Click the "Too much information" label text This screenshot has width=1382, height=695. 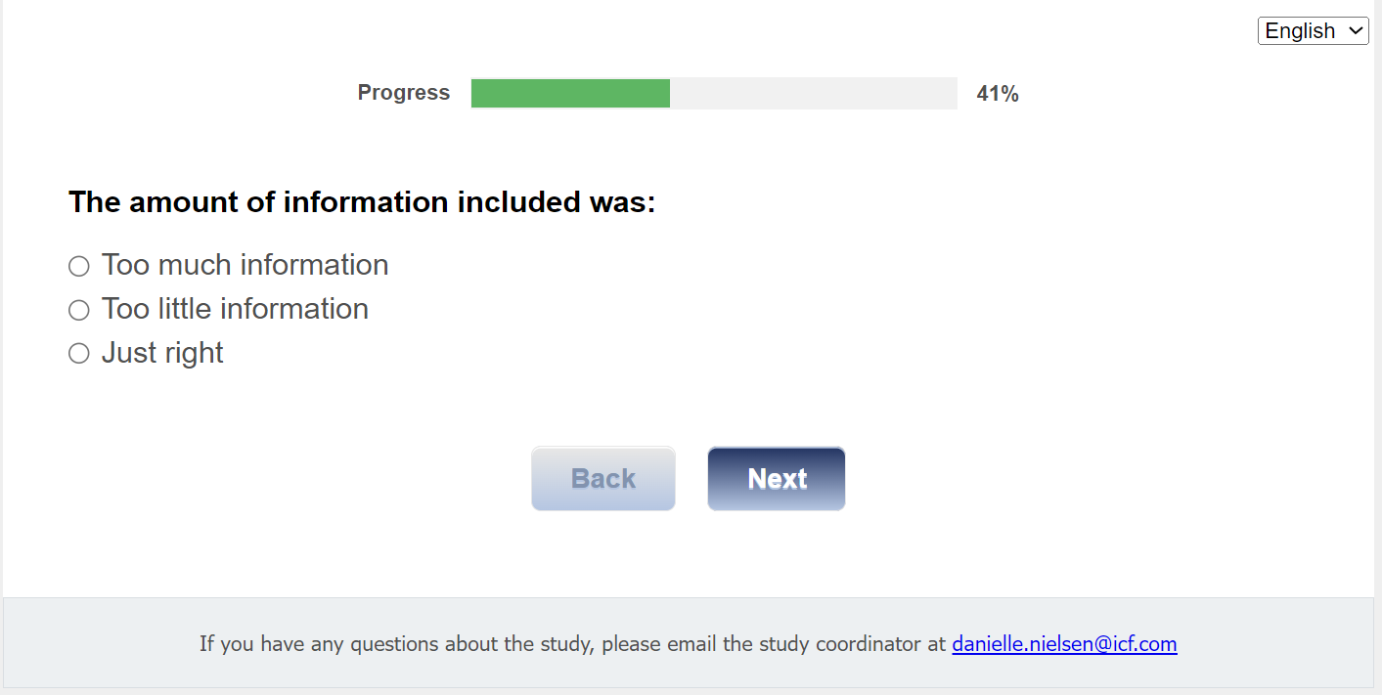245,265
